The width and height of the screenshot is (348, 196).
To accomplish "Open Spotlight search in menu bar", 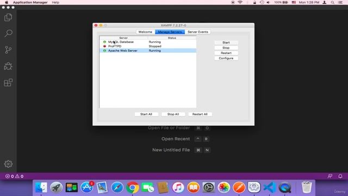I will tap(332, 2).
